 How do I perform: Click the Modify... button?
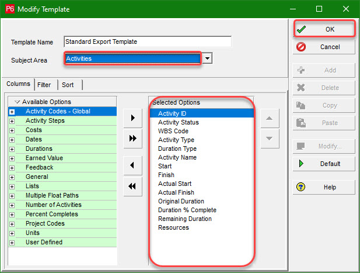(324, 146)
